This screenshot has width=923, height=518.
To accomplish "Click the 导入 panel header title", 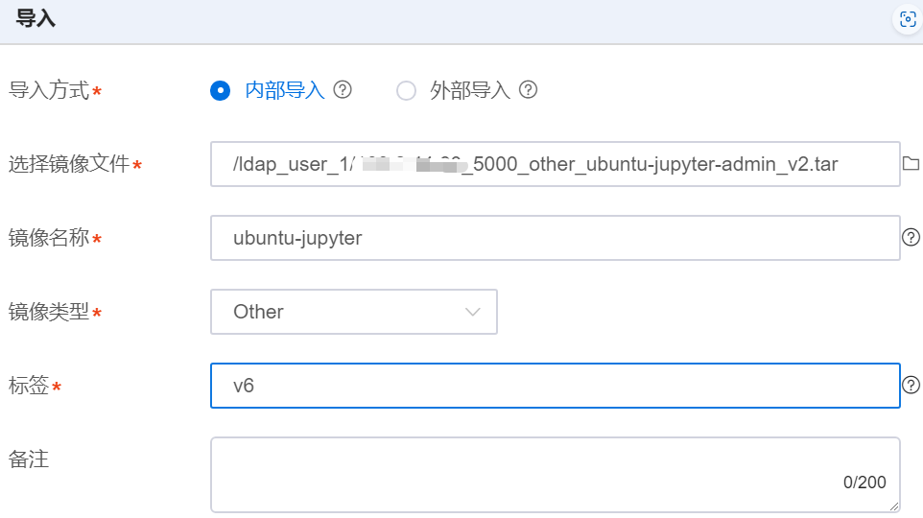I will (35, 19).
